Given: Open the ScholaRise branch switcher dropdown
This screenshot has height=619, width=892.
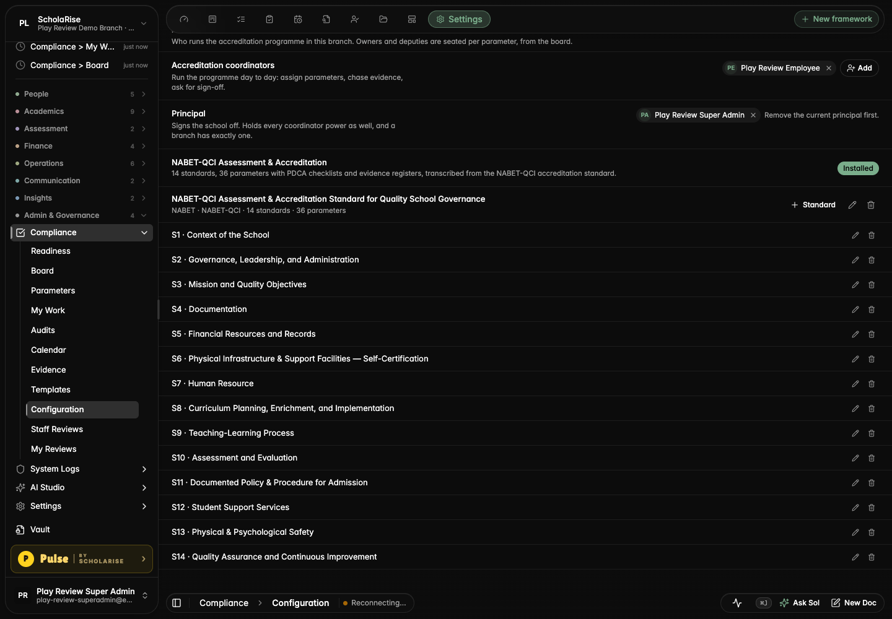Looking at the screenshot, I should tap(82, 24).
